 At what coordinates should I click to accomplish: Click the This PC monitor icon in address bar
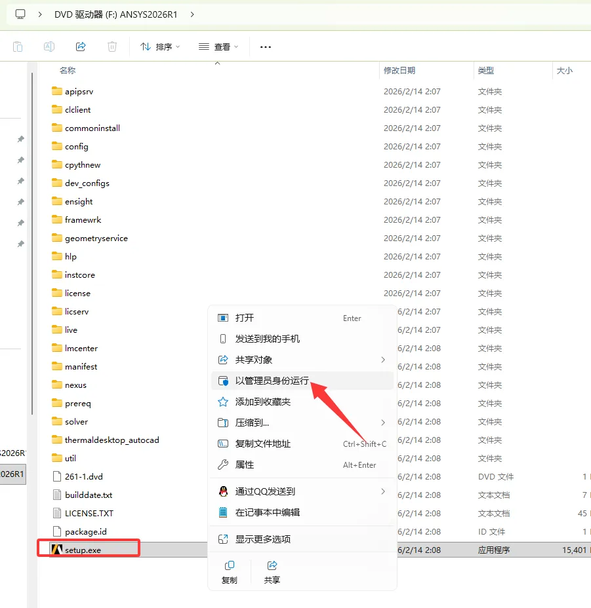tap(20, 14)
